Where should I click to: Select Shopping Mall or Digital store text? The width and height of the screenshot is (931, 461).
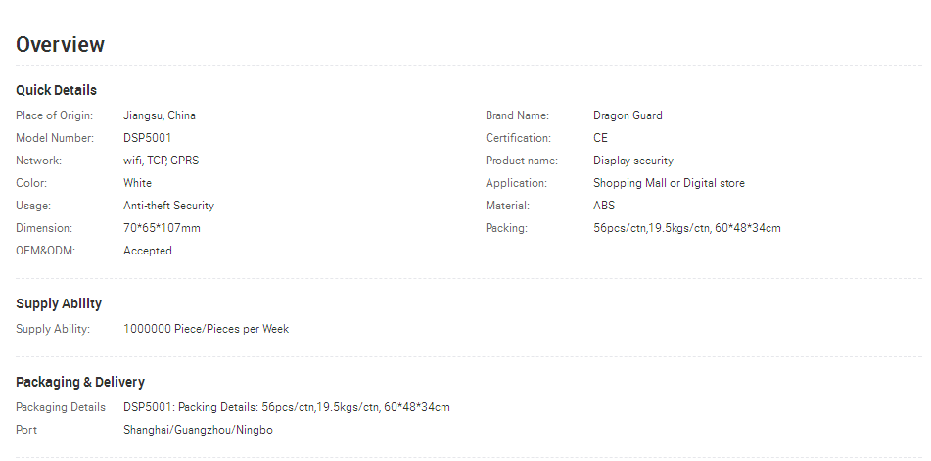669,183
